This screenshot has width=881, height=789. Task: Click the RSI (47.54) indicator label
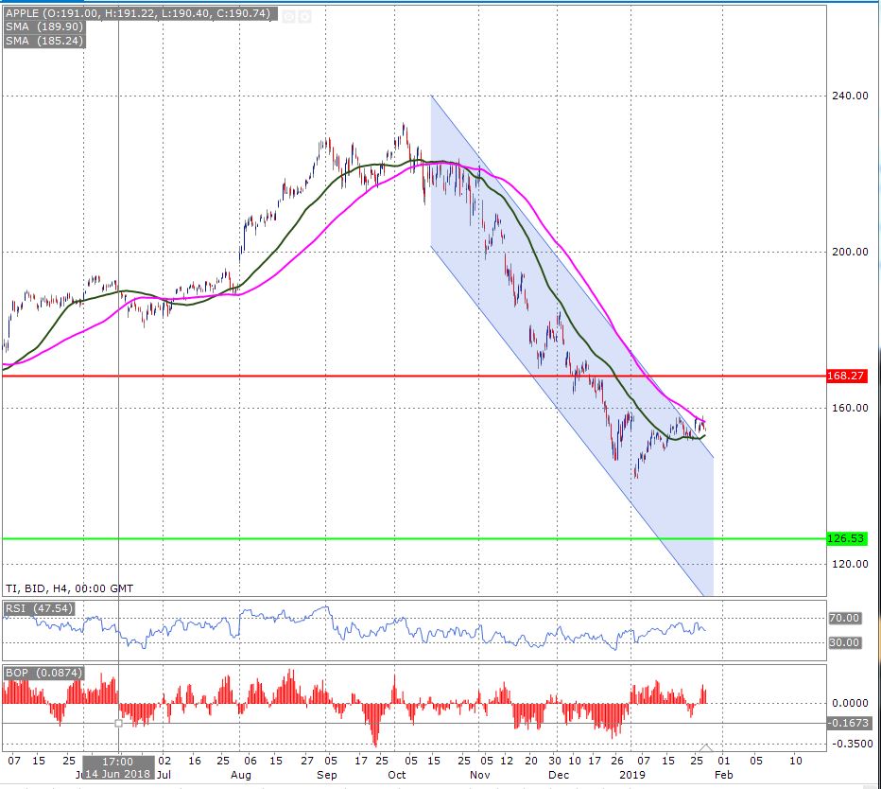click(x=39, y=608)
